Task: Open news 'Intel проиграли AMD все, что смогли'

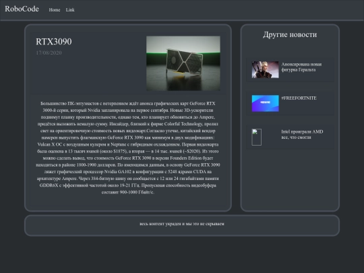Action: [x=302, y=134]
